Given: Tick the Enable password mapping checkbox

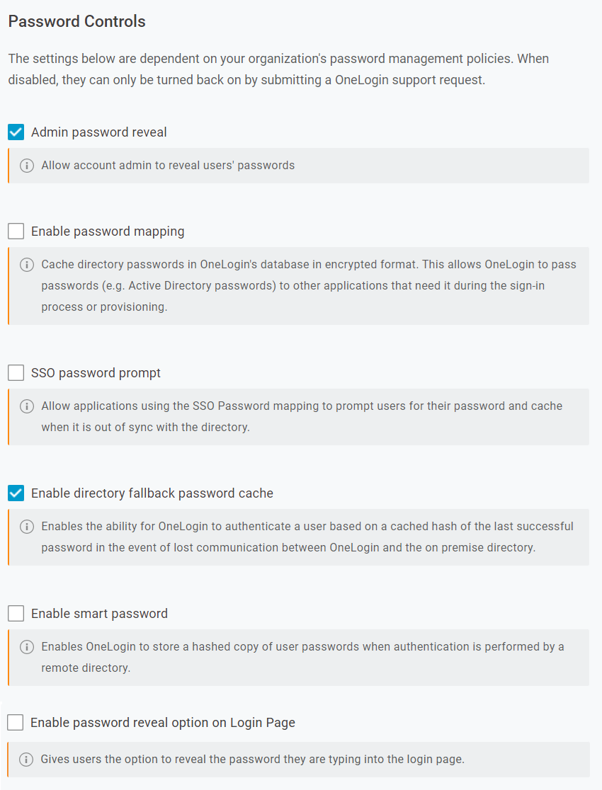Looking at the screenshot, I should (16, 231).
